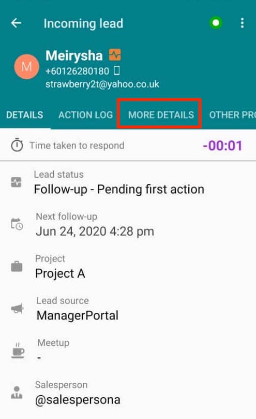Open the three-dot overflow menu
Screen dimensions: 256x419
click(x=242, y=23)
